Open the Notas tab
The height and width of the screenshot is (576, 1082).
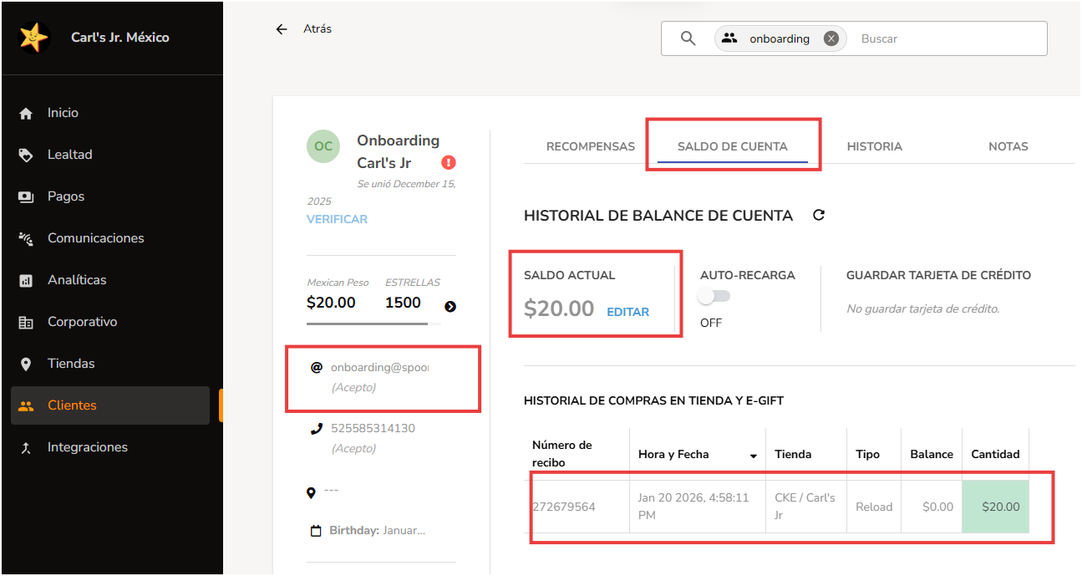pos(1008,146)
